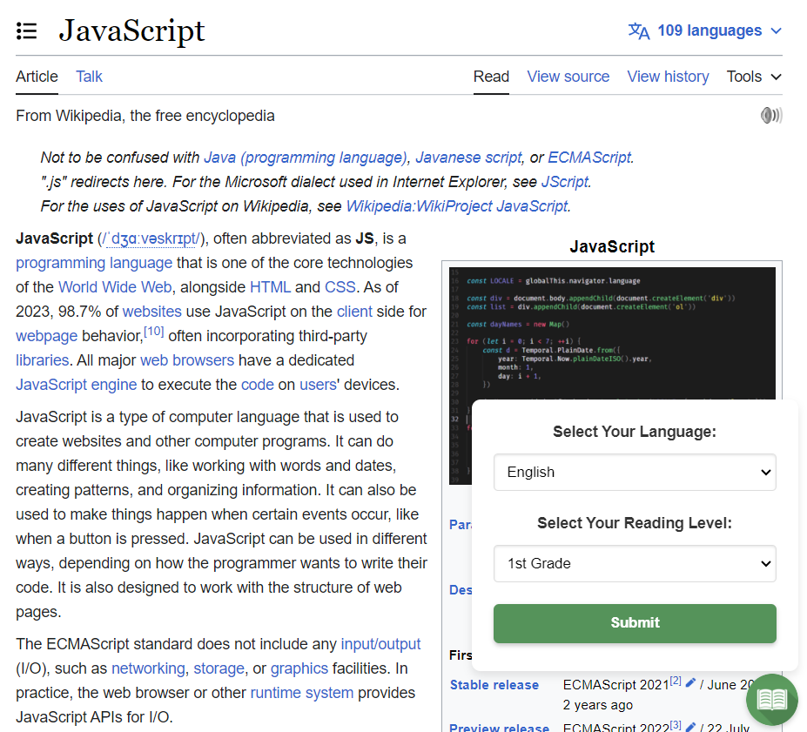Image resolution: width=807 pixels, height=732 pixels.
Task: Switch to the Talk tab
Action: [89, 77]
